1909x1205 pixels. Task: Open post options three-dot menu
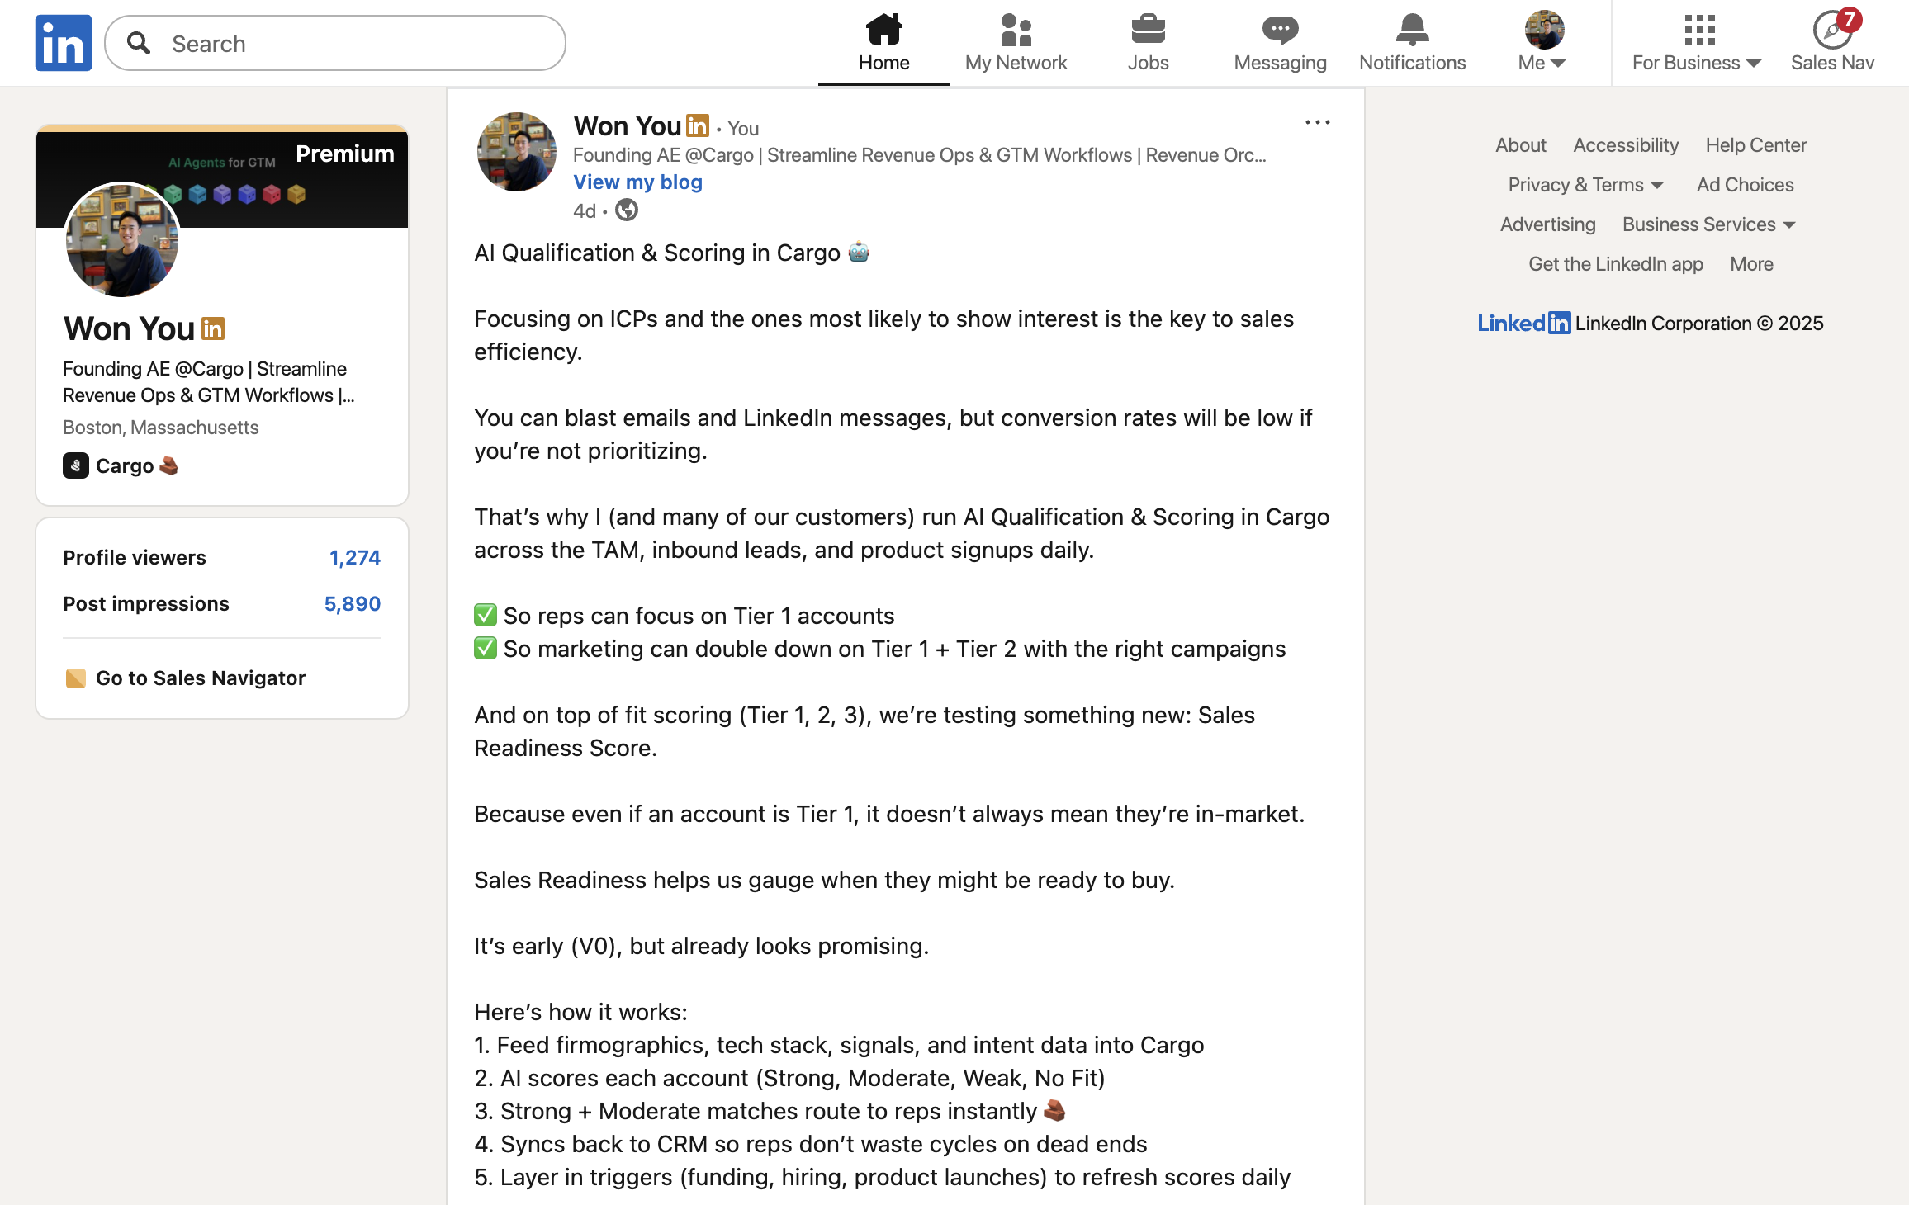(1317, 122)
